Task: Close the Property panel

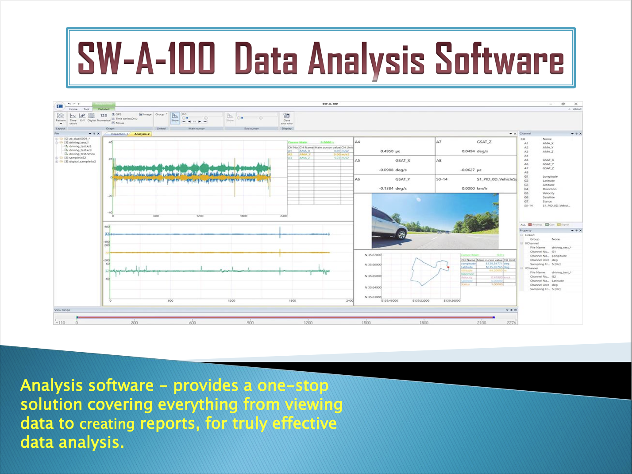Action: [x=580, y=230]
